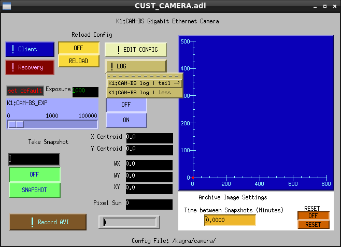The width and height of the screenshot is (341, 247).
Task: Click the EDIT CONFIG button
Action: click(136, 50)
